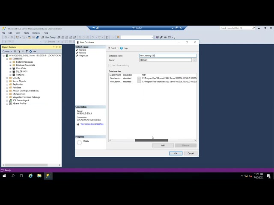The height and width of the screenshot is (205, 274).
Task: Click Connect Object Explorer plug icon
Action: (x=15, y=51)
